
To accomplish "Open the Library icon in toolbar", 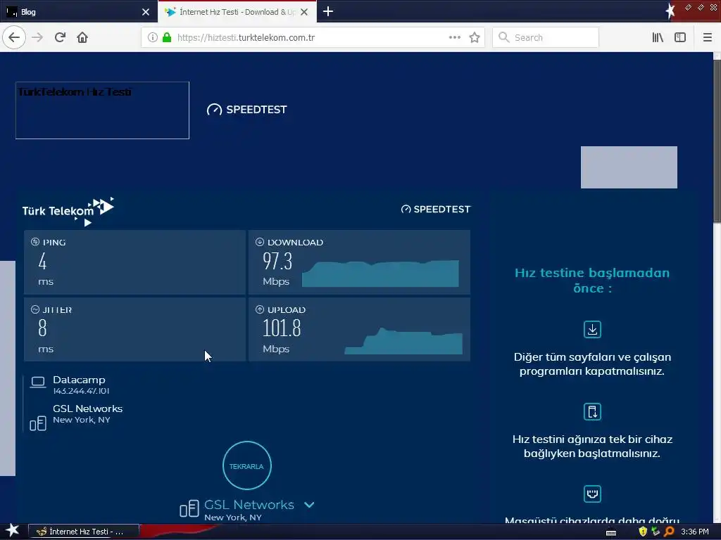I will [x=658, y=37].
